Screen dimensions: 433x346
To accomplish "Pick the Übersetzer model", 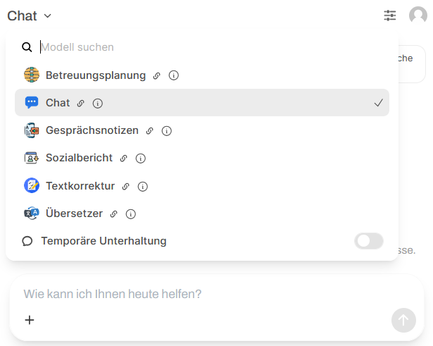I will [x=74, y=214].
